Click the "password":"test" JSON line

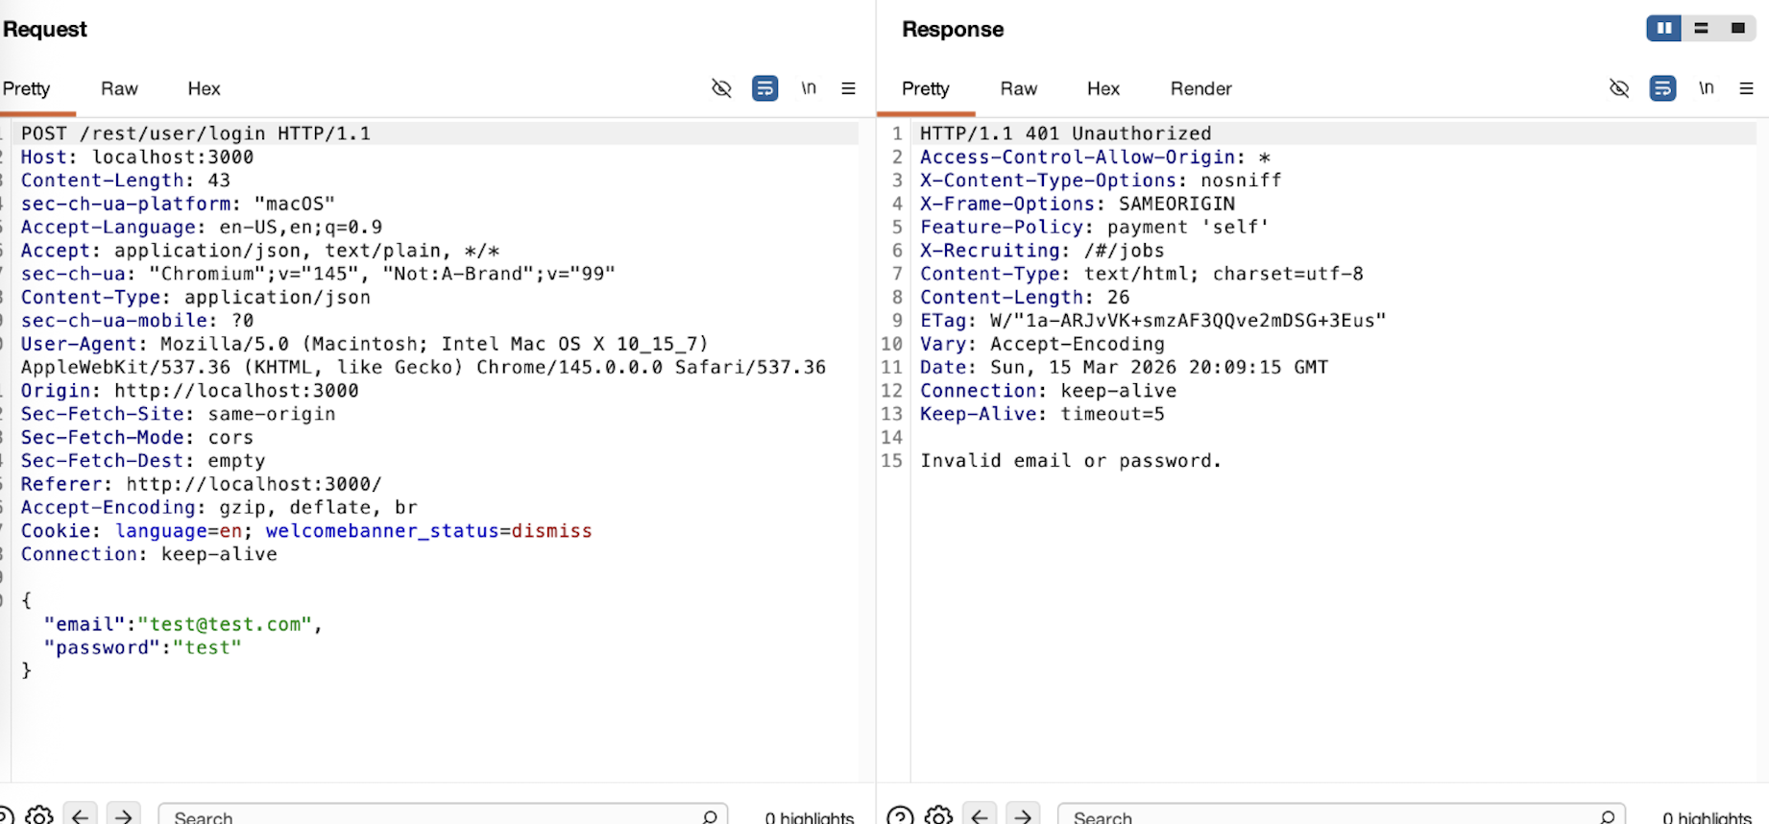click(x=143, y=647)
